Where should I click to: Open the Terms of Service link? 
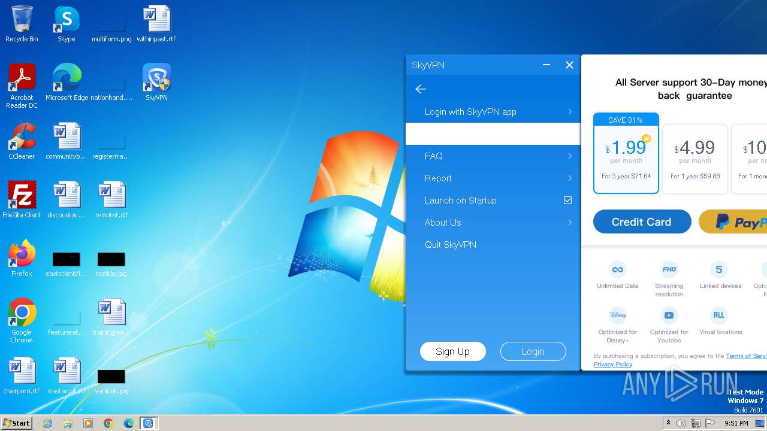point(747,356)
